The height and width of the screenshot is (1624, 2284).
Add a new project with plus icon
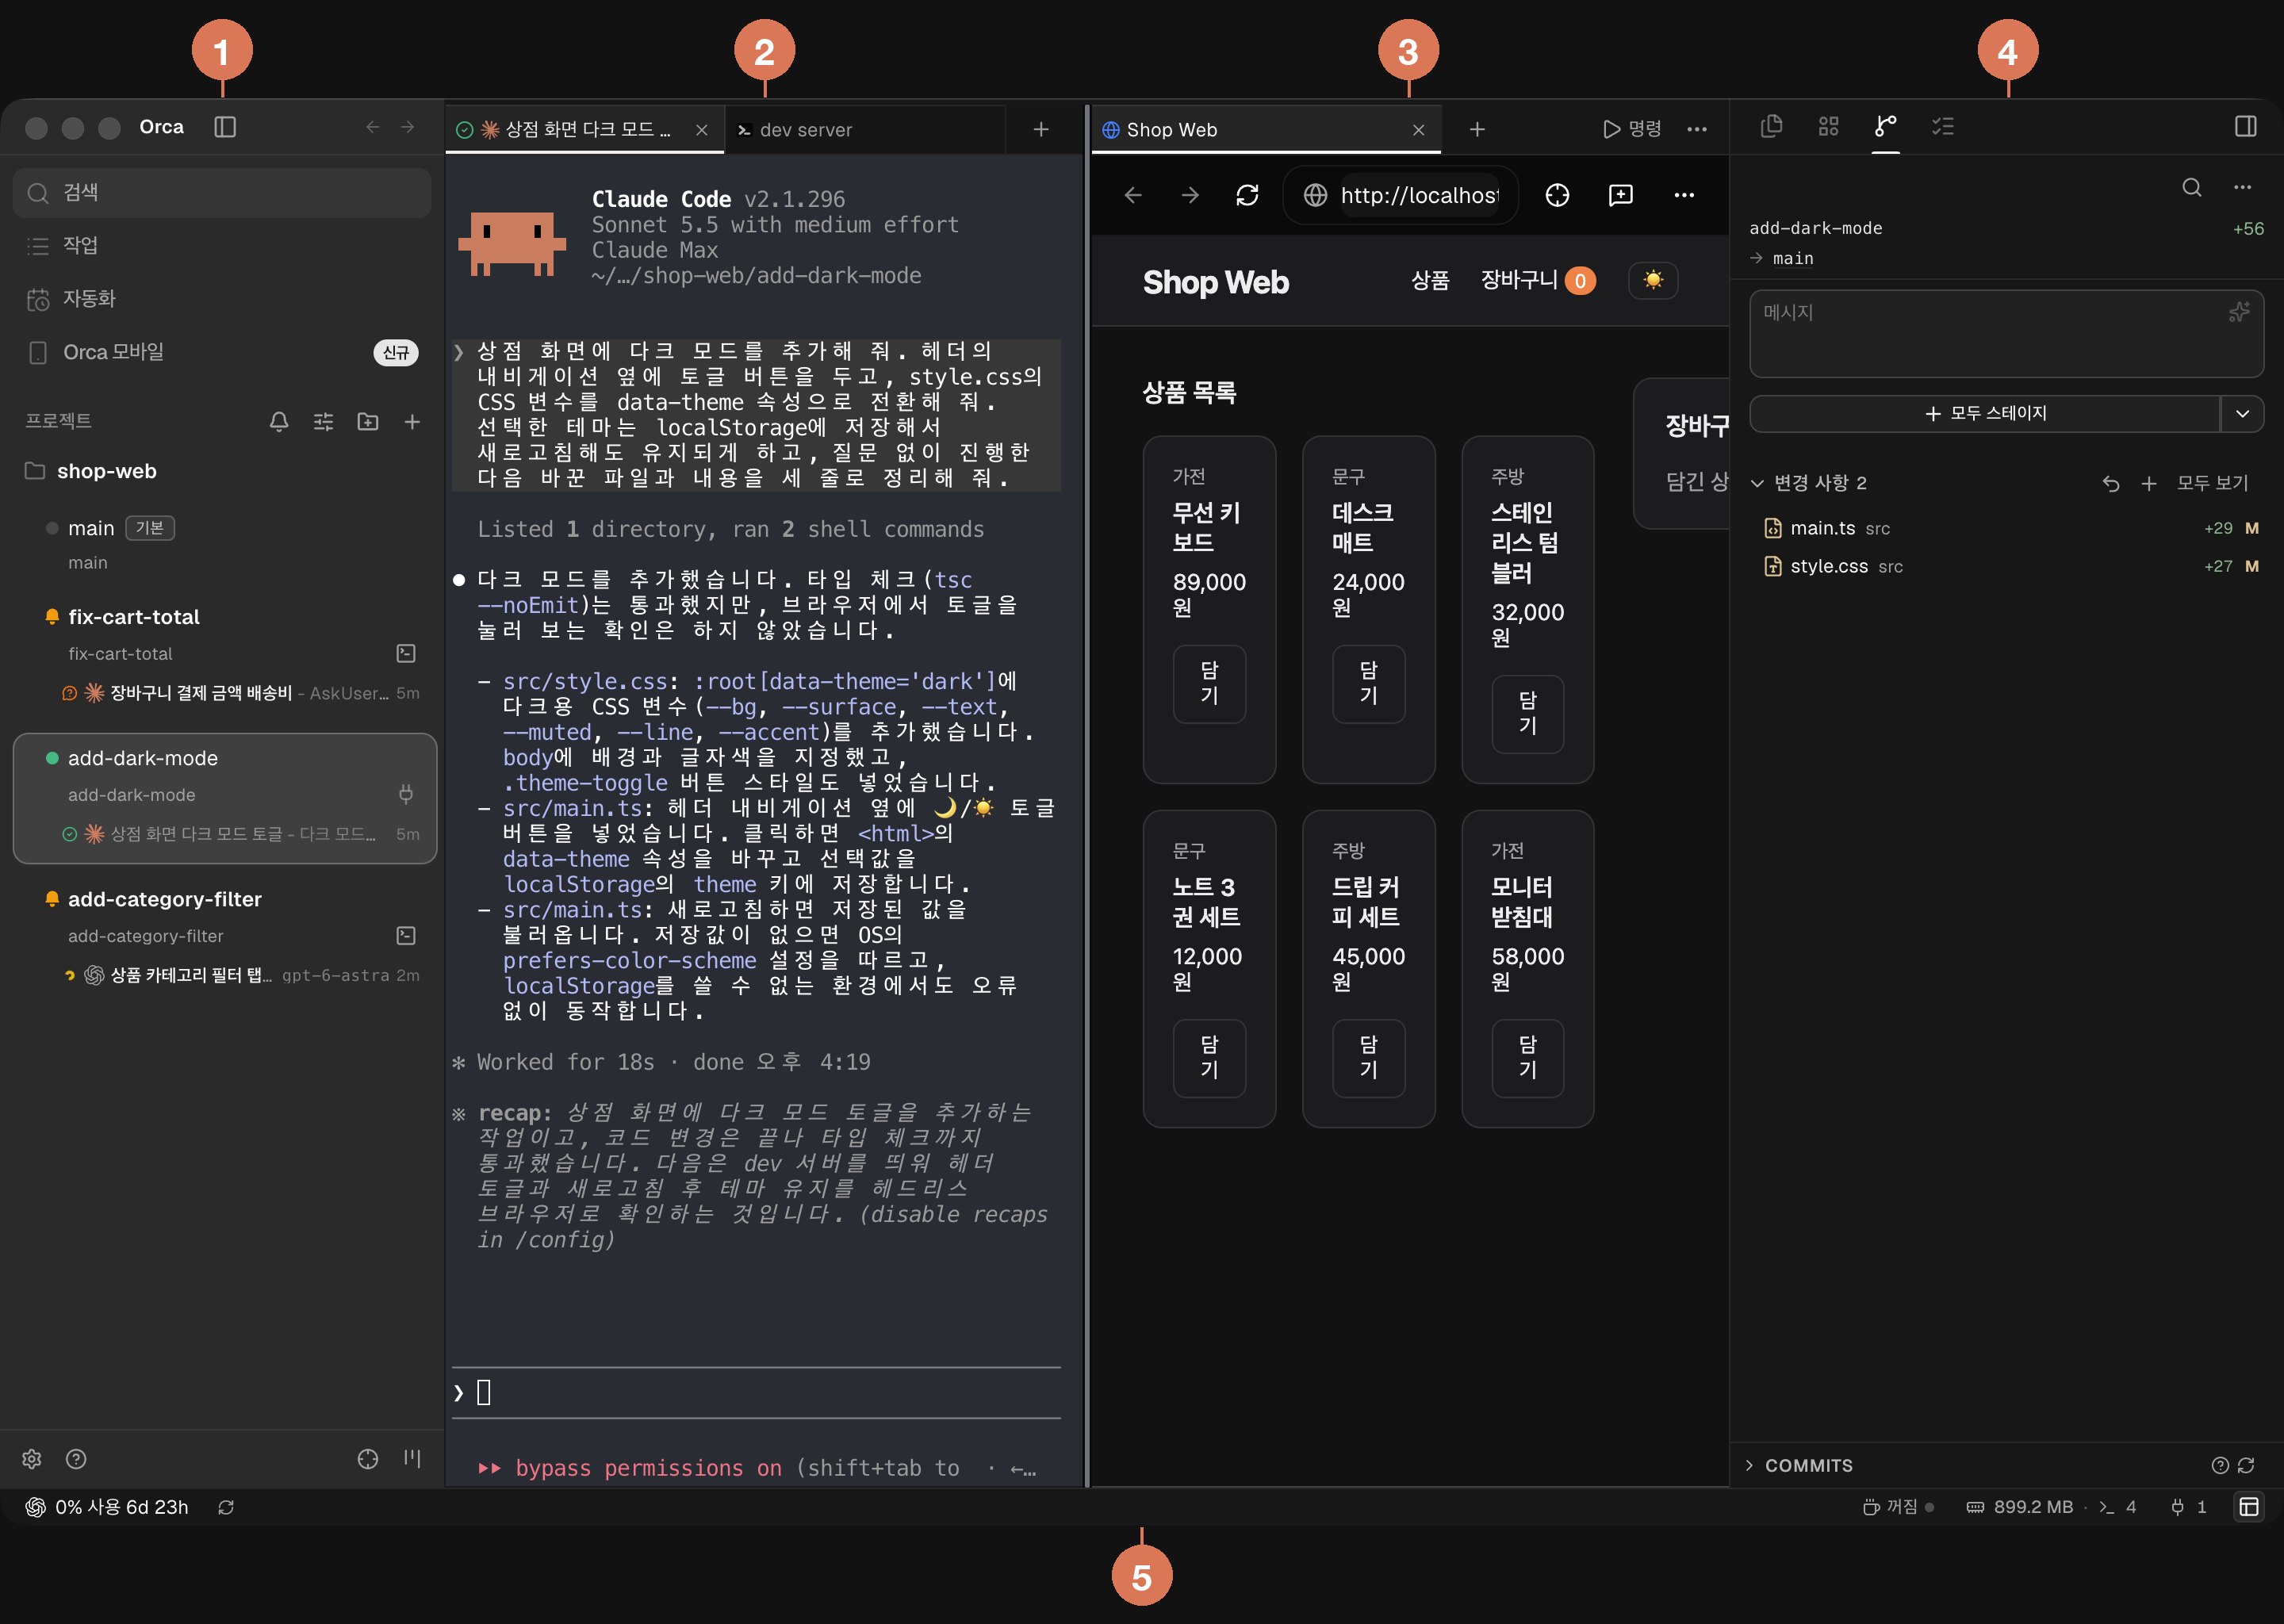(412, 422)
